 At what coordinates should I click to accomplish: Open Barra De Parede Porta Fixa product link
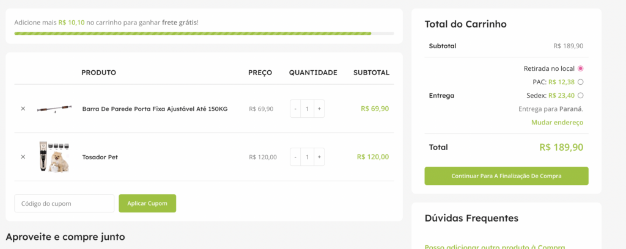(155, 109)
